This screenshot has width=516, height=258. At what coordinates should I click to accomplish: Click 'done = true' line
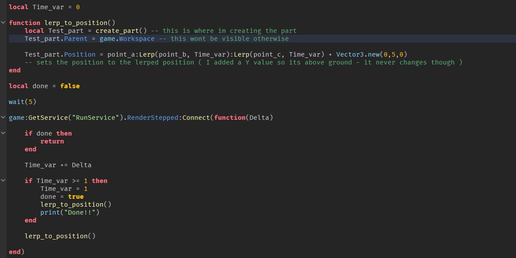(62, 197)
